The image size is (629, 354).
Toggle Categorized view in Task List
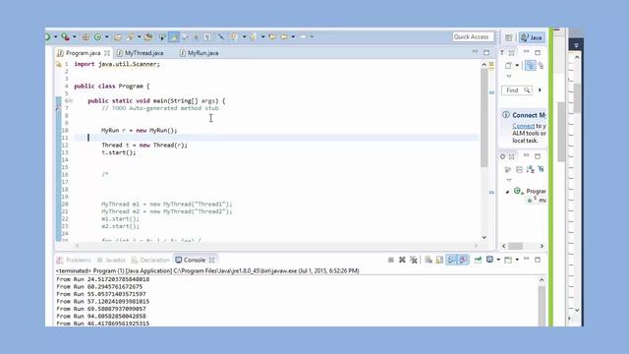(531, 66)
